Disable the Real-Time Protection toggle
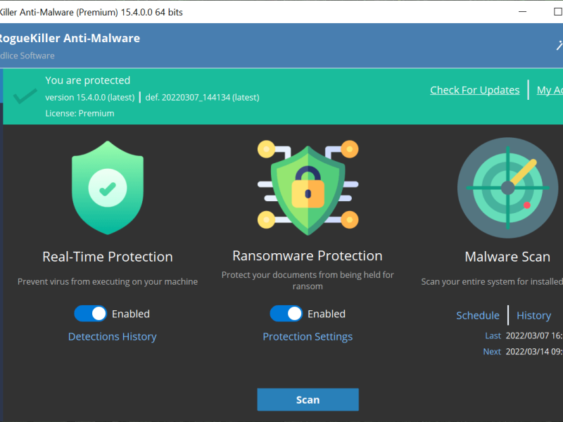 click(91, 314)
